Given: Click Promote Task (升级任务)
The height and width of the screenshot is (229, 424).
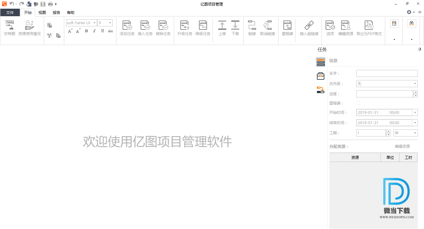Looking at the screenshot, I should point(185,28).
